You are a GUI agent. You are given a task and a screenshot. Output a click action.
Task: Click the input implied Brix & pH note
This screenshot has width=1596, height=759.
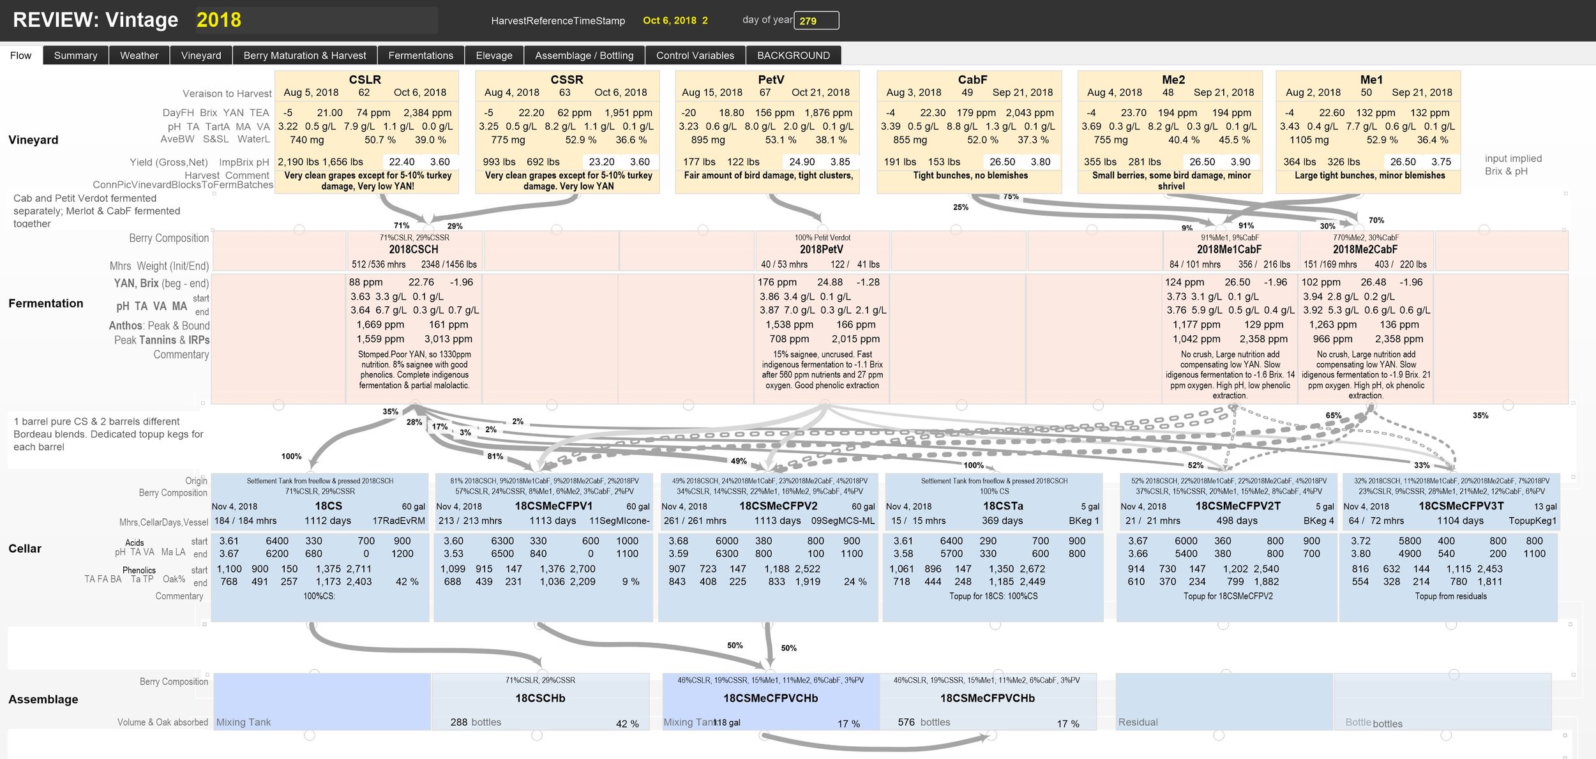click(x=1513, y=165)
